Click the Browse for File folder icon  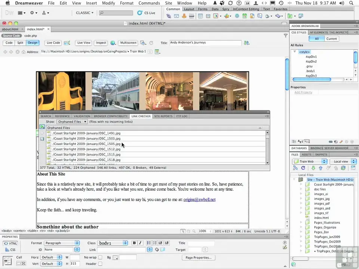point(163,250)
